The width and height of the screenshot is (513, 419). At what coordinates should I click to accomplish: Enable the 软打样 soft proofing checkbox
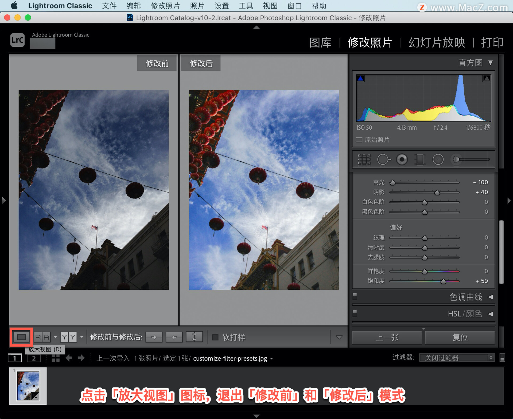(x=215, y=337)
